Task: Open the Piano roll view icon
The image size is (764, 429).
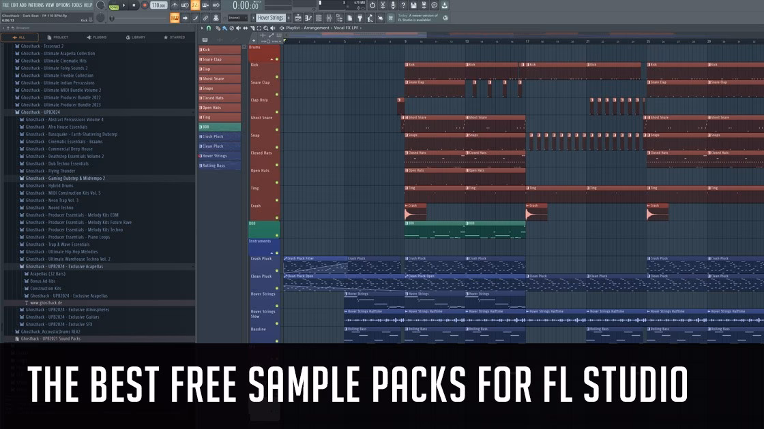Action: [x=308, y=18]
